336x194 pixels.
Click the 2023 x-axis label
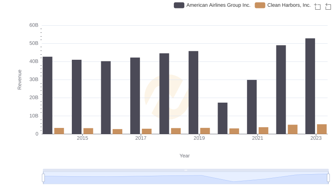(x=316, y=138)
